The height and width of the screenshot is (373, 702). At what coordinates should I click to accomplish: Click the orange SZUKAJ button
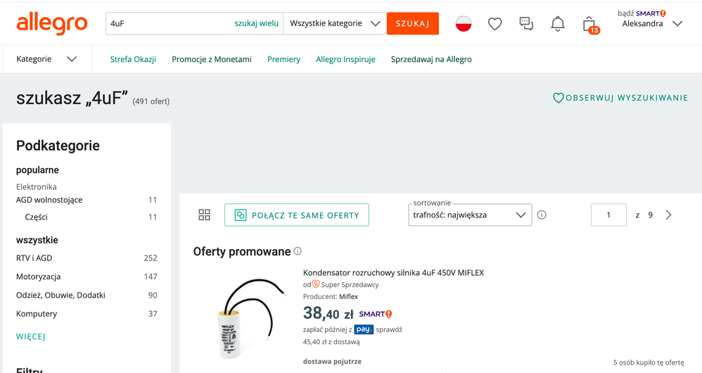413,23
